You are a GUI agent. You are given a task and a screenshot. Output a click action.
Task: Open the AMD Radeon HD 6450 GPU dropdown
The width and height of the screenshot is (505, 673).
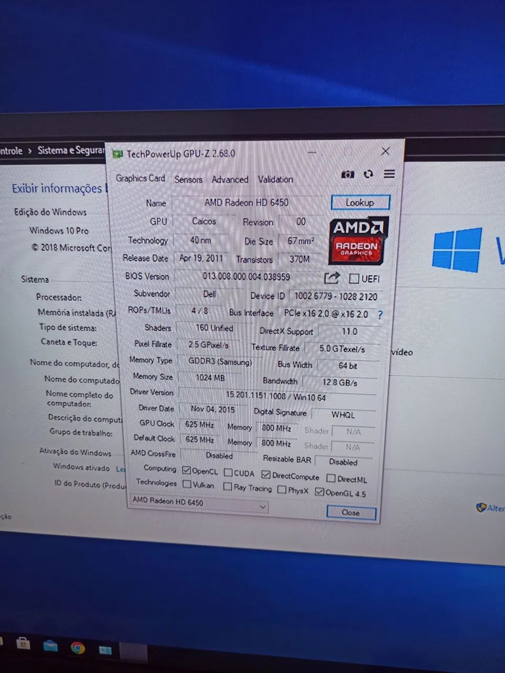[199, 503]
